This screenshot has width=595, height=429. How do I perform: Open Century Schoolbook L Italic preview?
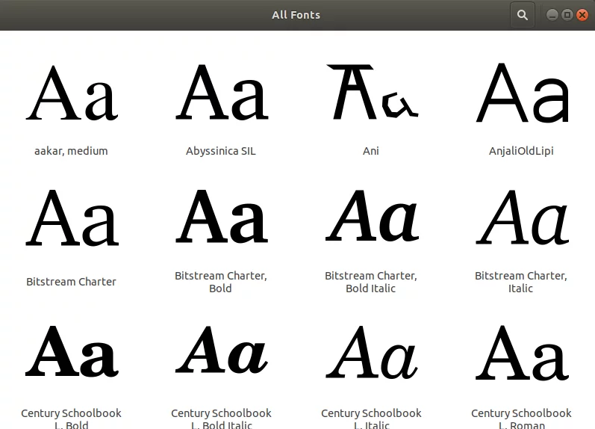tap(371, 351)
